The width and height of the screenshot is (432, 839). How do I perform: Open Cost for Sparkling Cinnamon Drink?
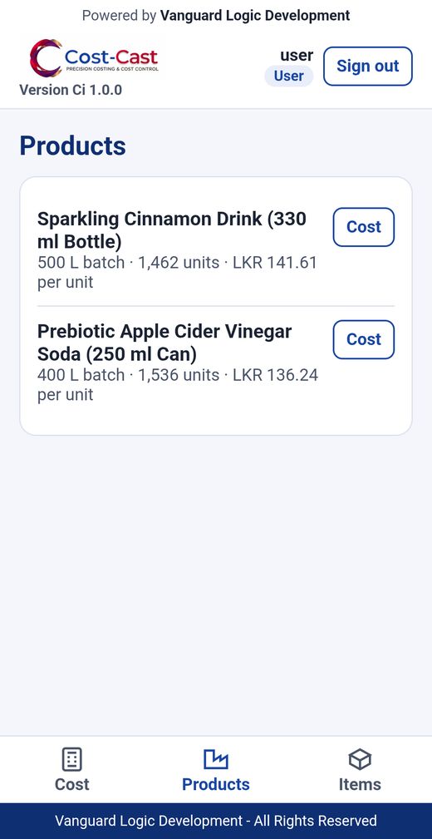tap(364, 227)
